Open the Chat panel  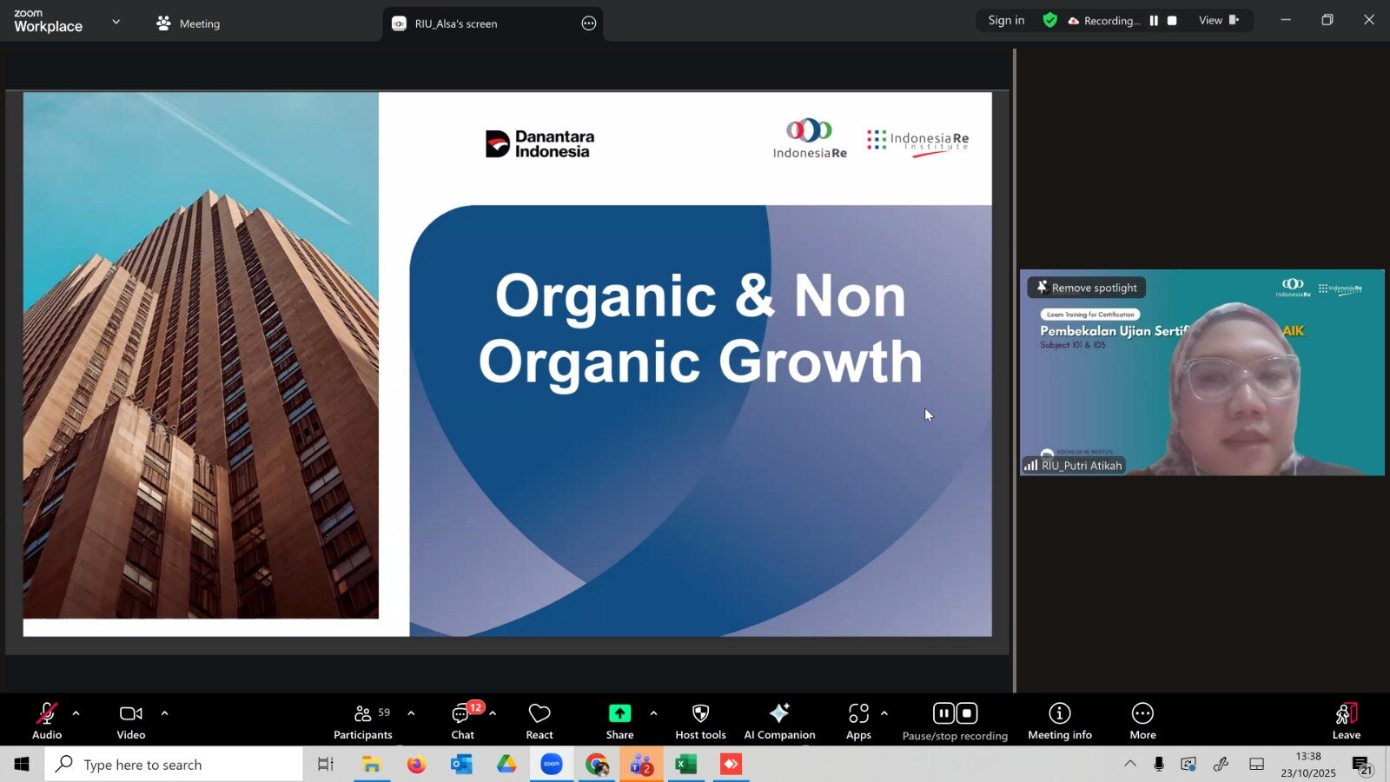[462, 721]
